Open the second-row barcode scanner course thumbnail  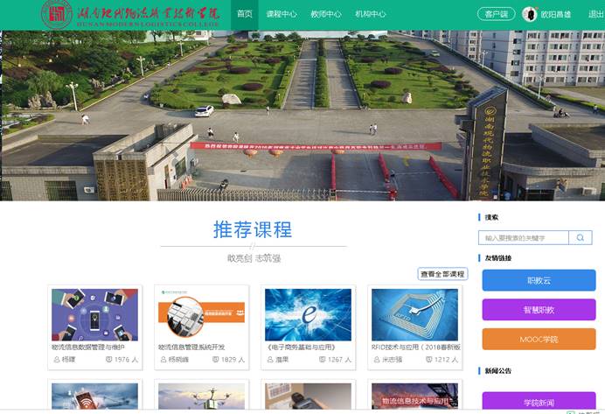tap(308, 396)
